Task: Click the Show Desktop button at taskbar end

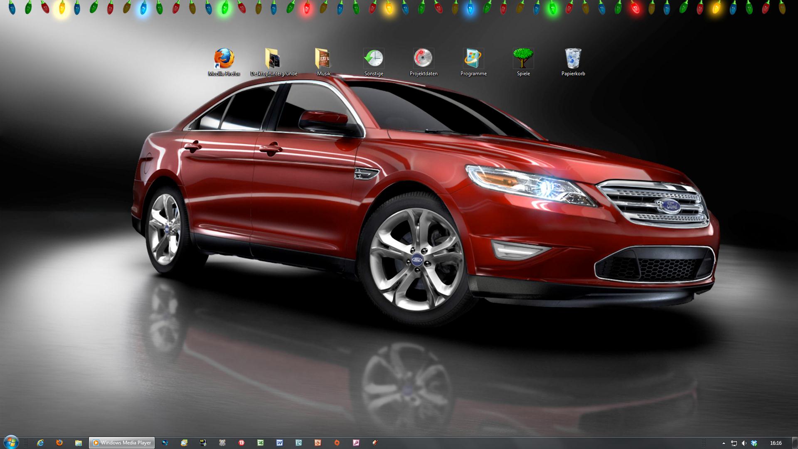Action: pyautogui.click(x=794, y=443)
